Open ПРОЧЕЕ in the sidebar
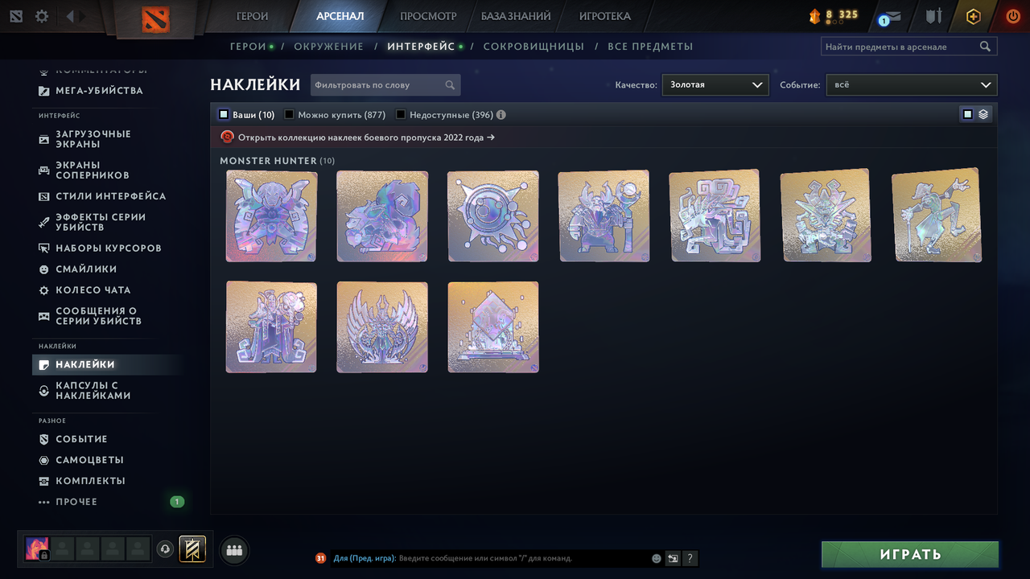The height and width of the screenshot is (579, 1030). click(76, 502)
